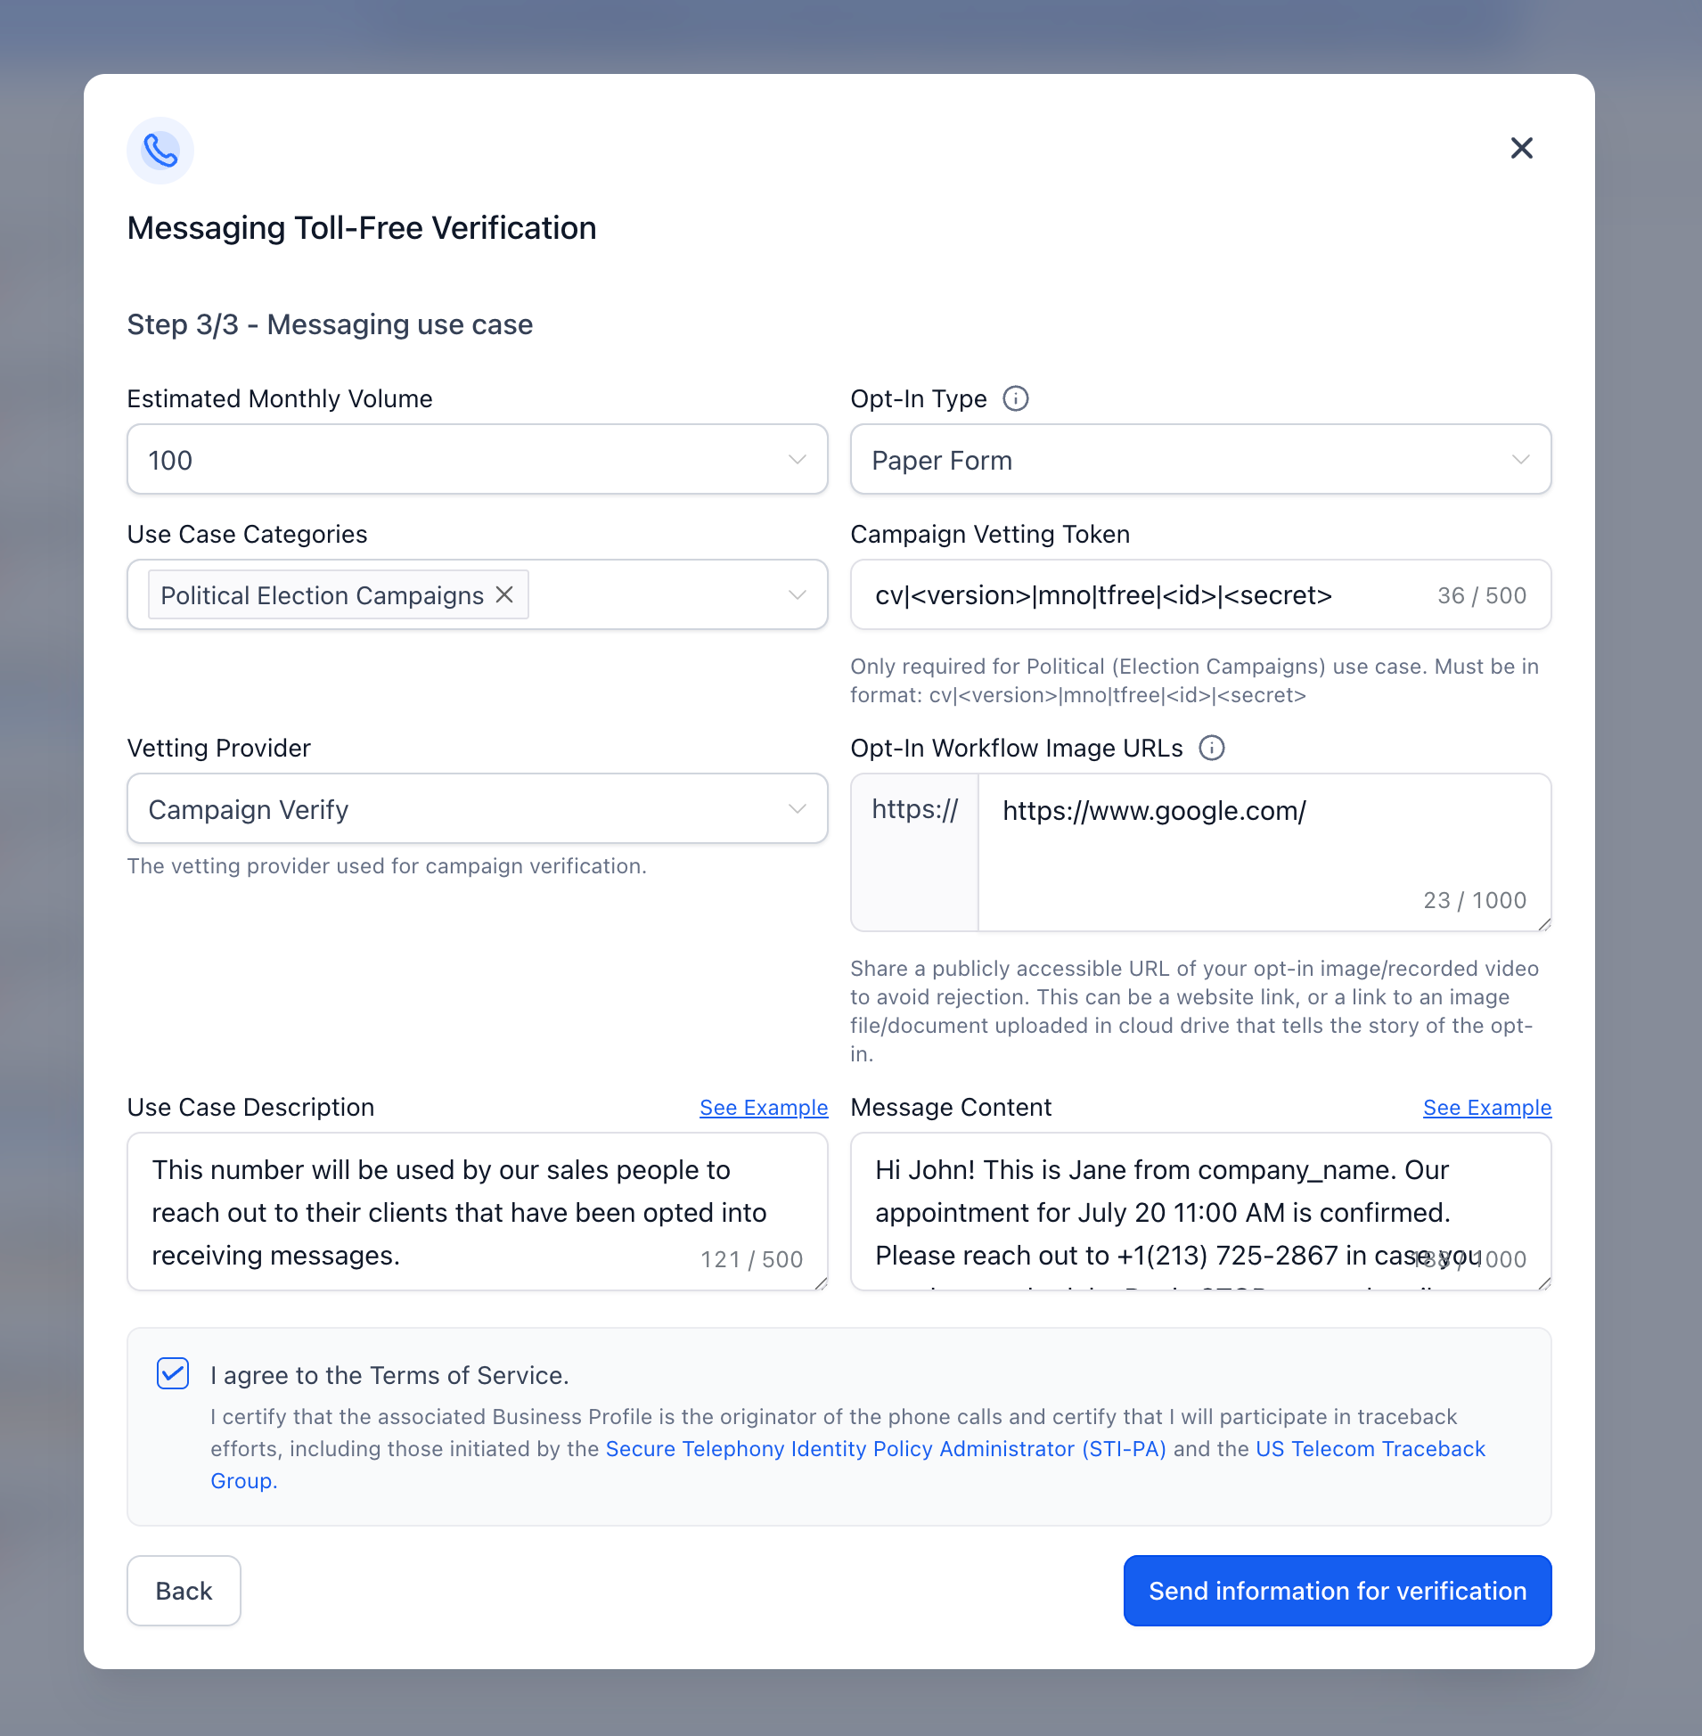Click the Opt-In Workflow Image URLs info icon

pos(1210,749)
